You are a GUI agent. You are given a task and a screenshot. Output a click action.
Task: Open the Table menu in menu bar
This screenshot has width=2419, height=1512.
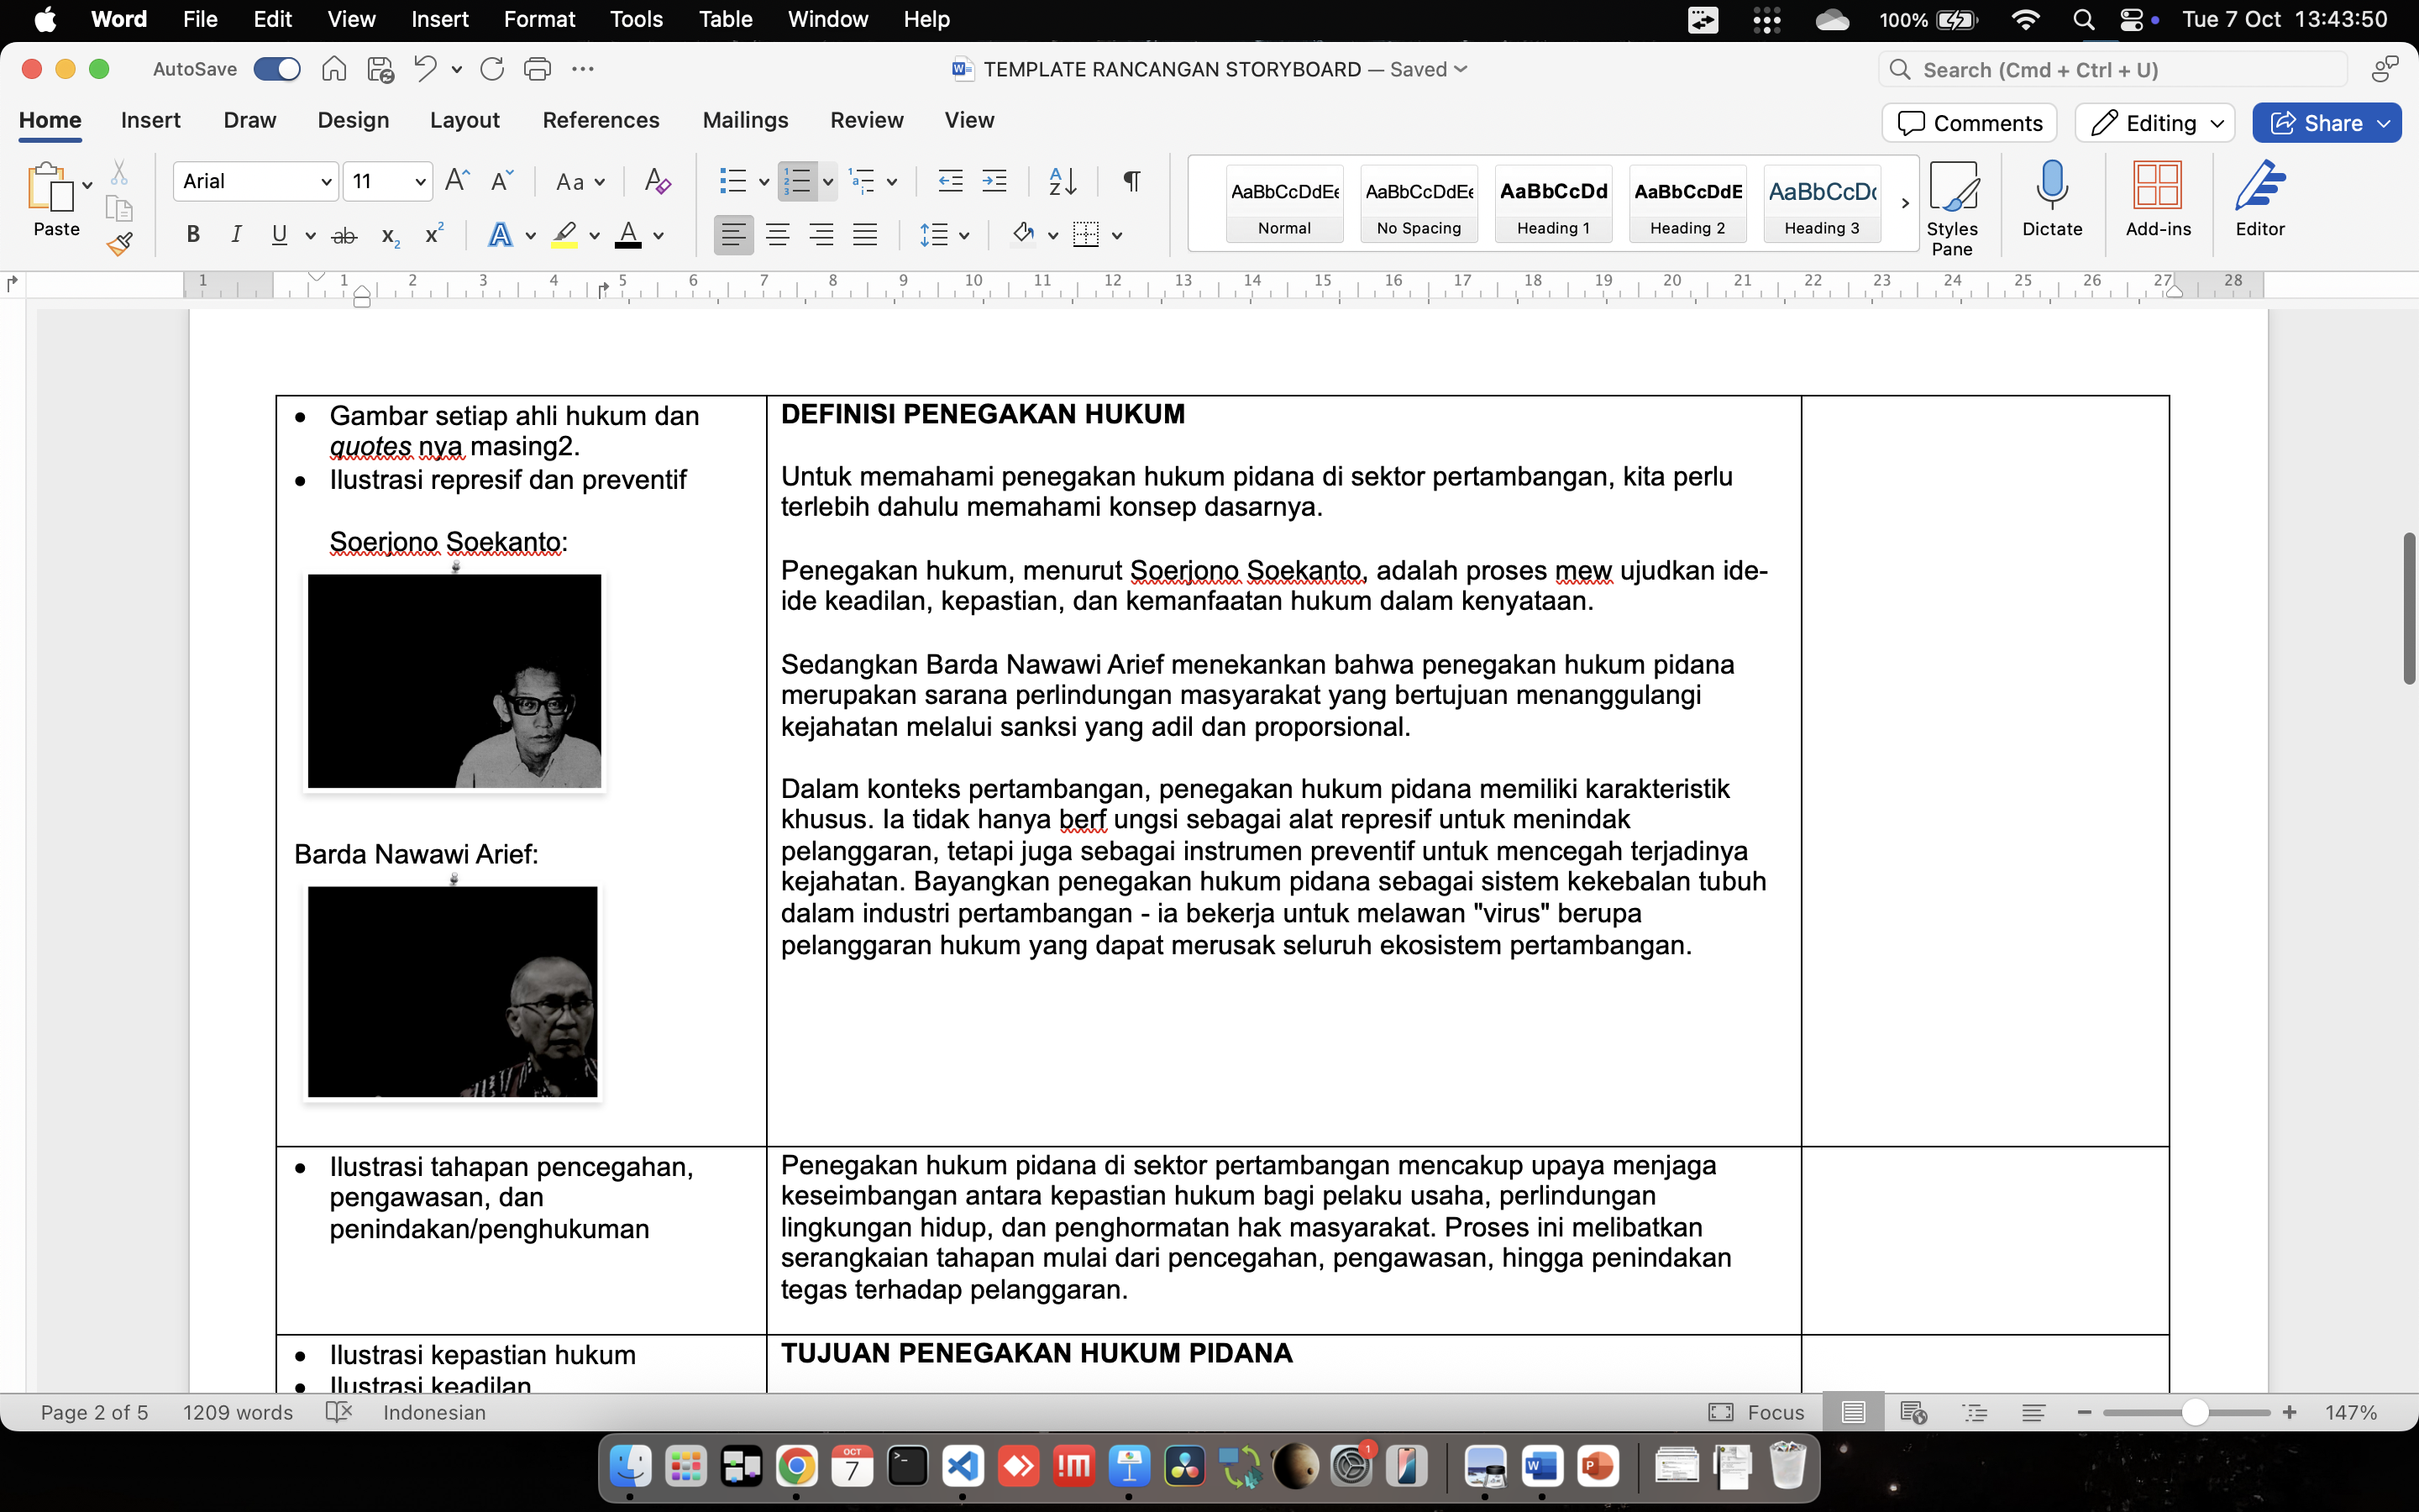pyautogui.click(x=725, y=19)
